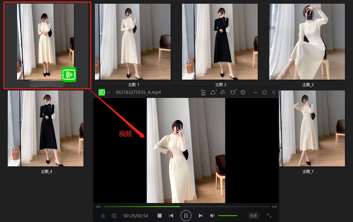Click the open file eject icon
The width and height of the screenshot is (353, 222).
(103, 216)
